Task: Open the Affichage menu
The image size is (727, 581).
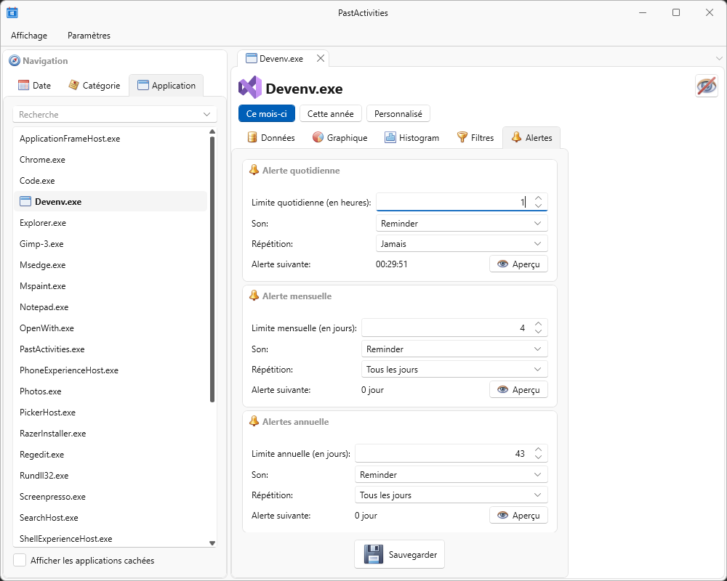Action: [x=29, y=35]
